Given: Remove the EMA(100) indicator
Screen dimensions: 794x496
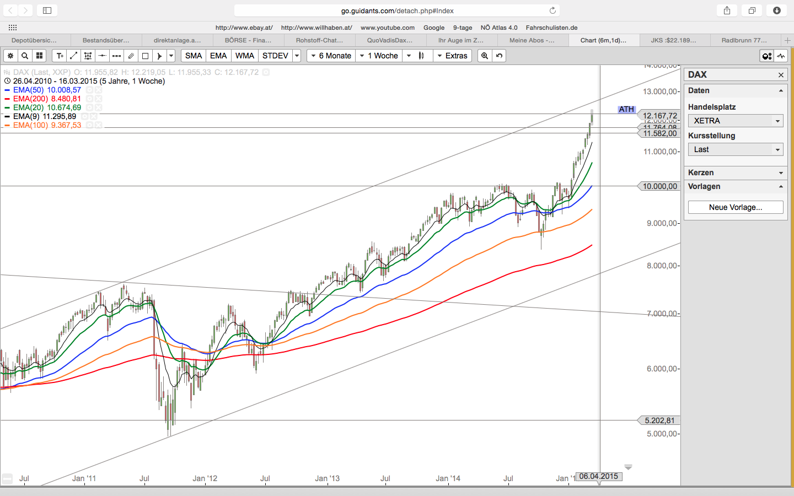Looking at the screenshot, I should (98, 125).
